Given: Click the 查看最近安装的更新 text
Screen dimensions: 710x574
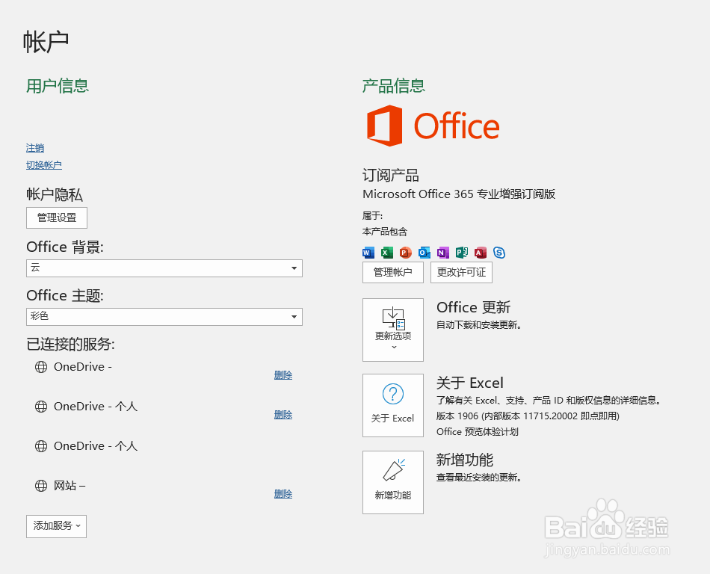Looking at the screenshot, I should click(x=478, y=478).
